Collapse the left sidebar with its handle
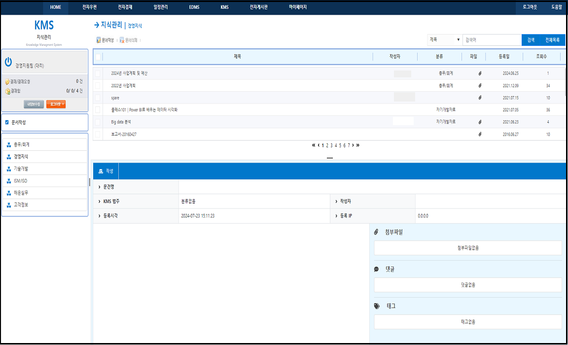Image resolution: width=568 pixels, height=345 pixels. click(x=89, y=182)
